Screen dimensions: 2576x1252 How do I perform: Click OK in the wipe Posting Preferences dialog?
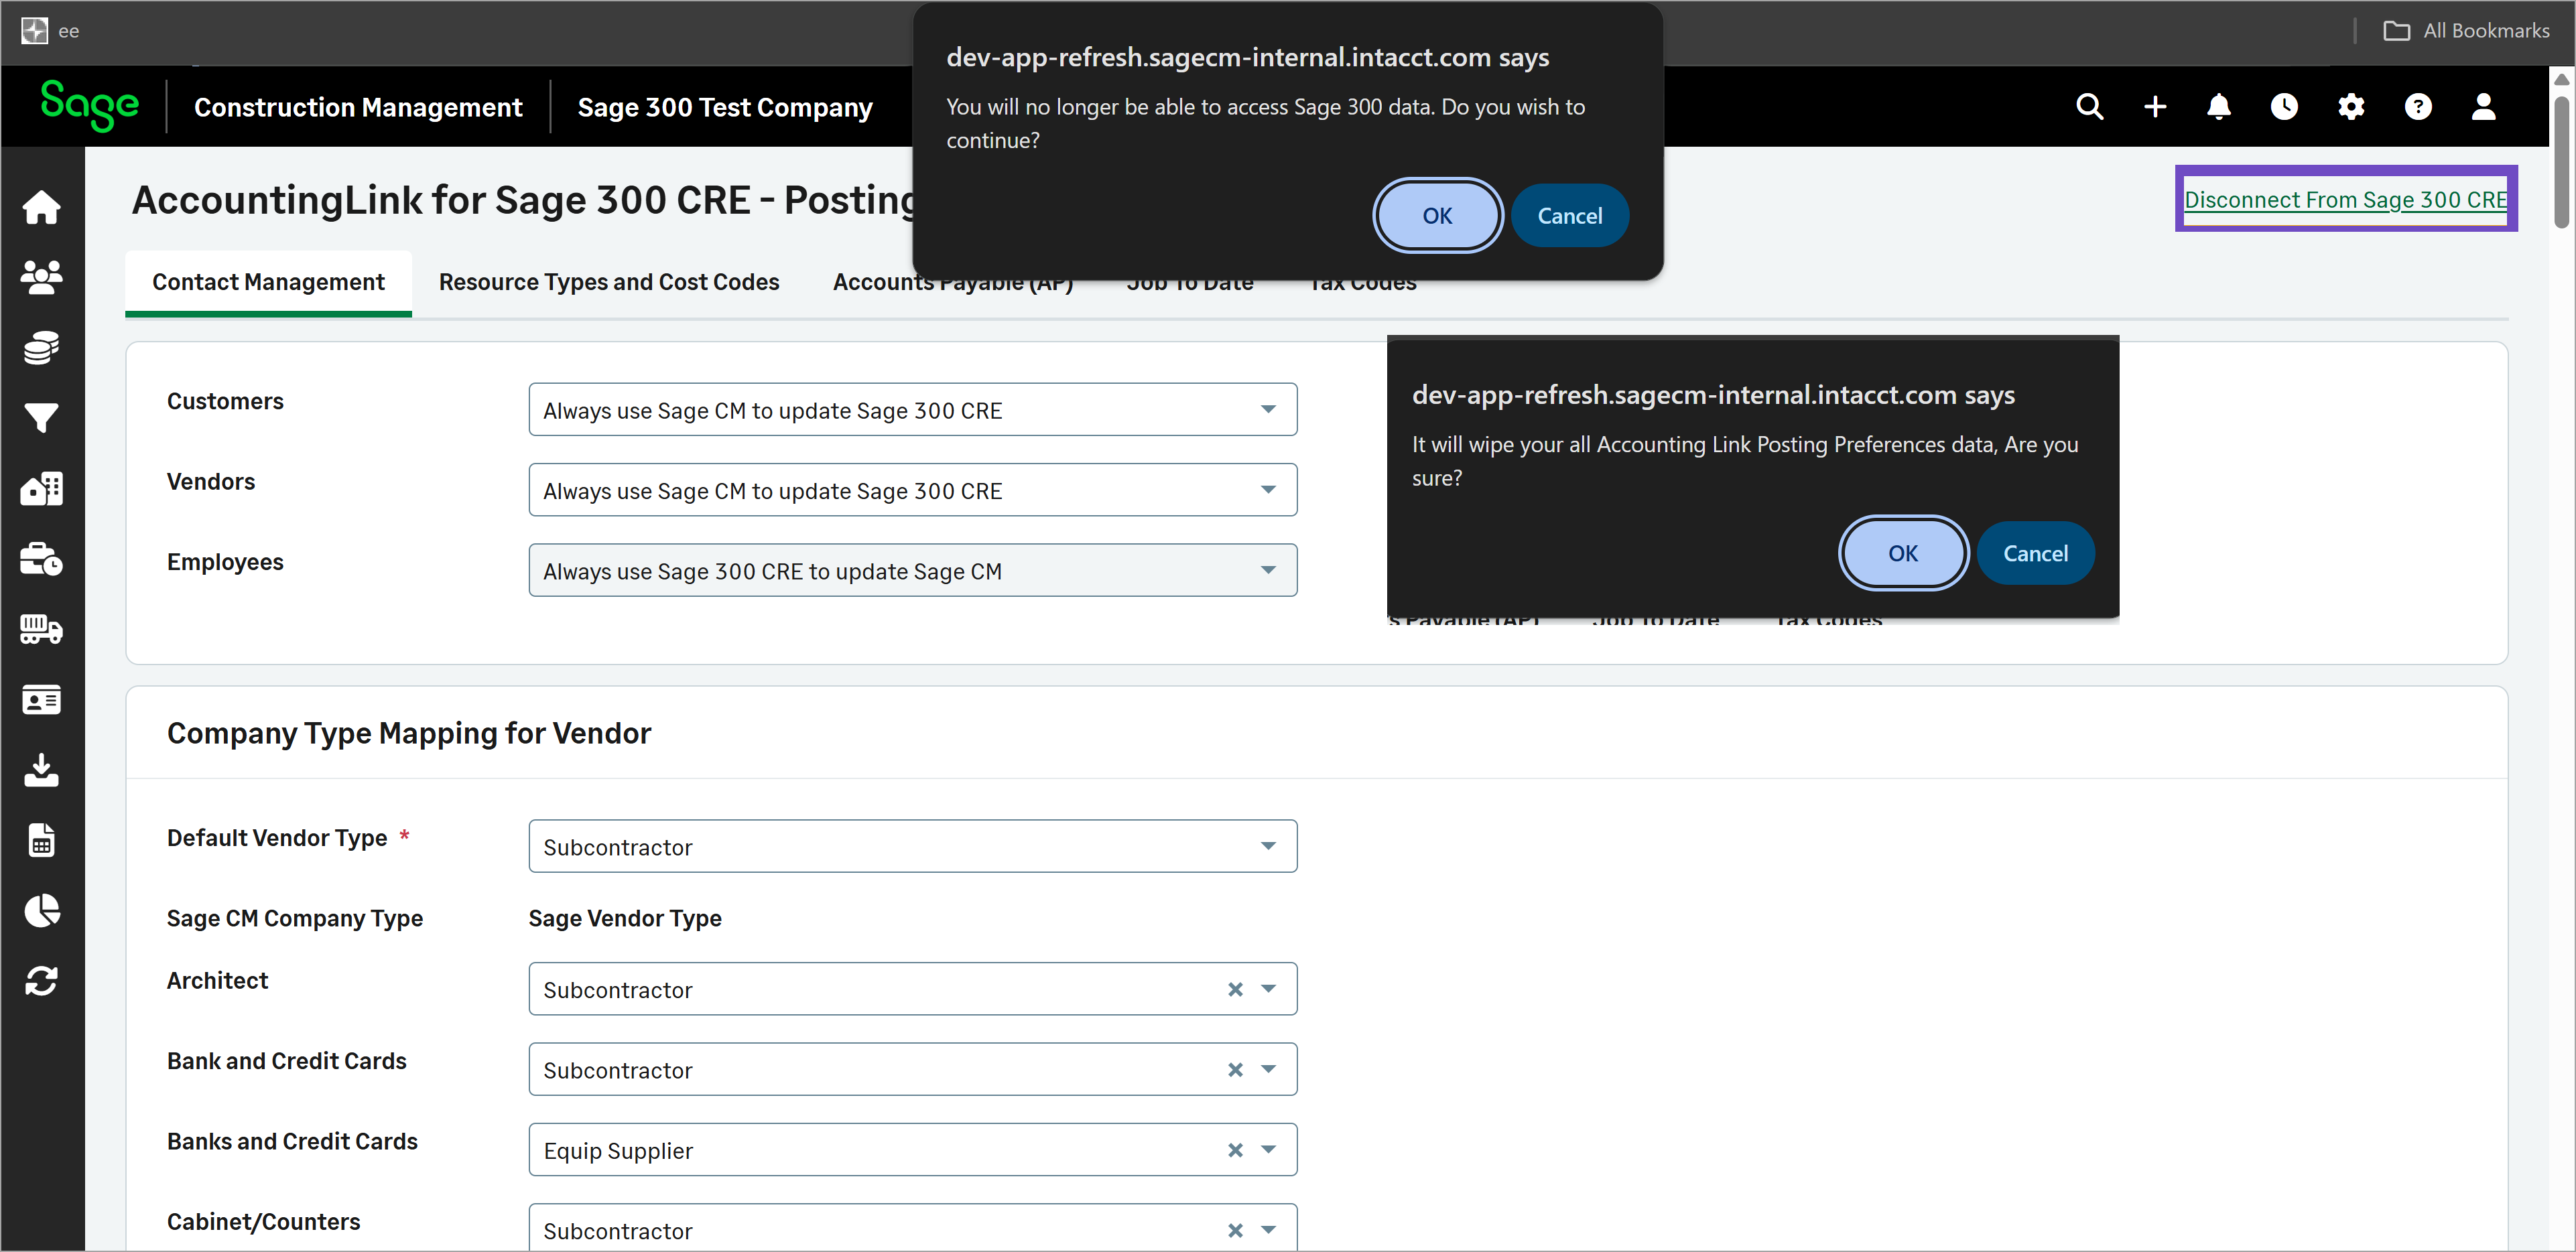coord(1903,553)
